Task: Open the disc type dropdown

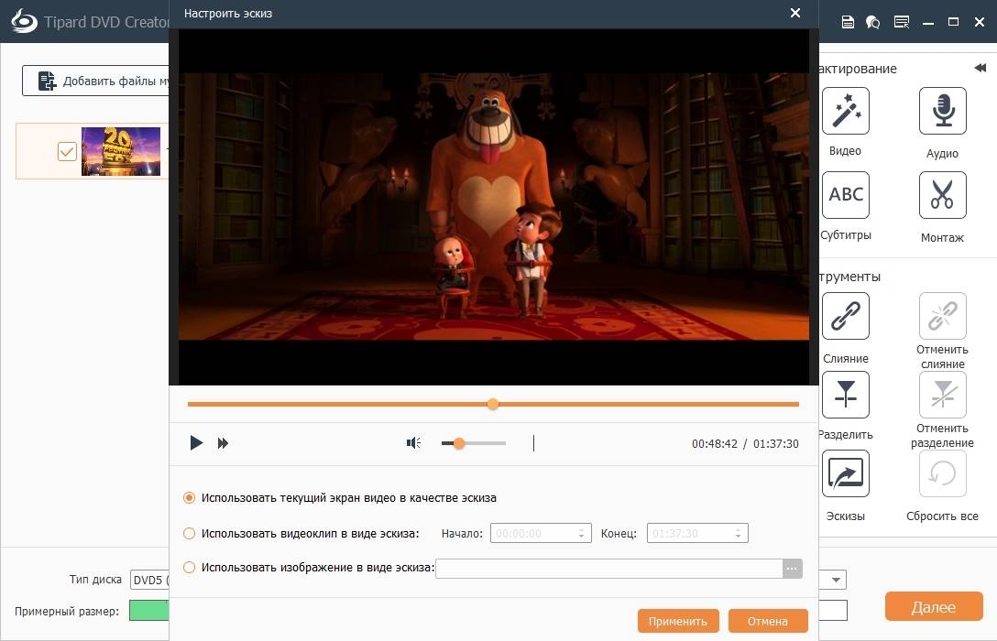Action: click(x=150, y=580)
